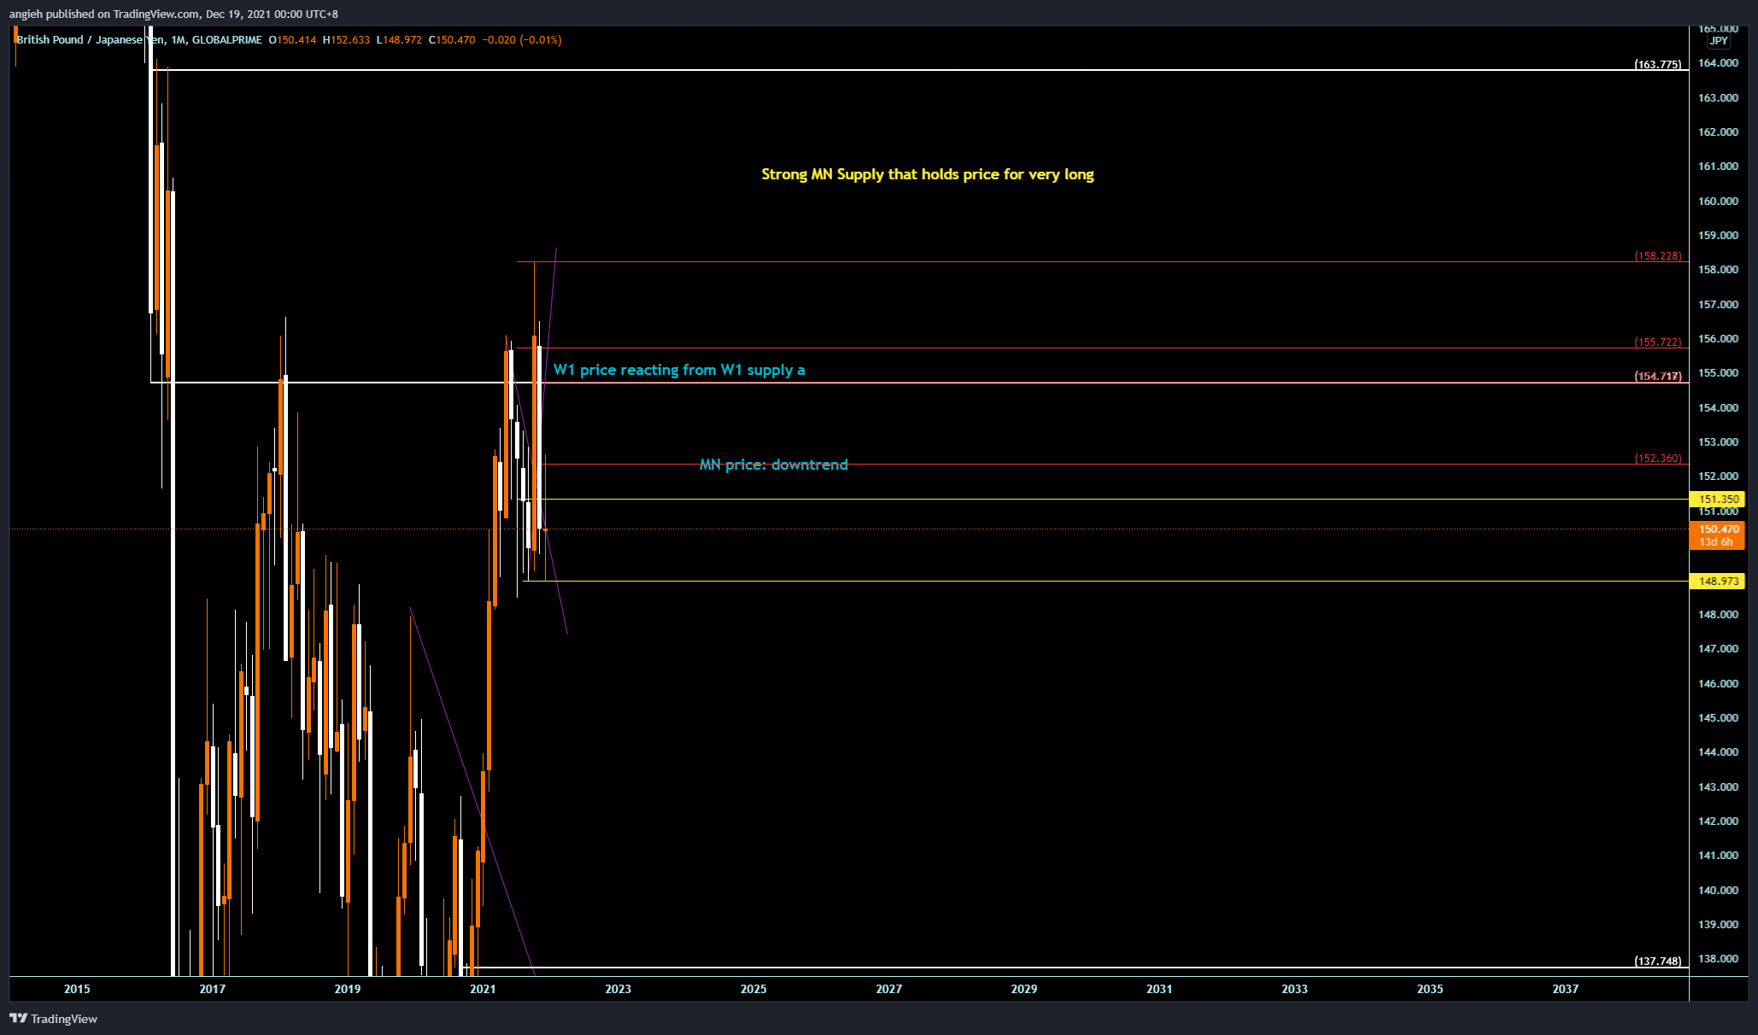Image resolution: width=1758 pixels, height=1035 pixels.
Task: Click the 'W1 price reacting from W1 supply a' note
Action: point(679,370)
